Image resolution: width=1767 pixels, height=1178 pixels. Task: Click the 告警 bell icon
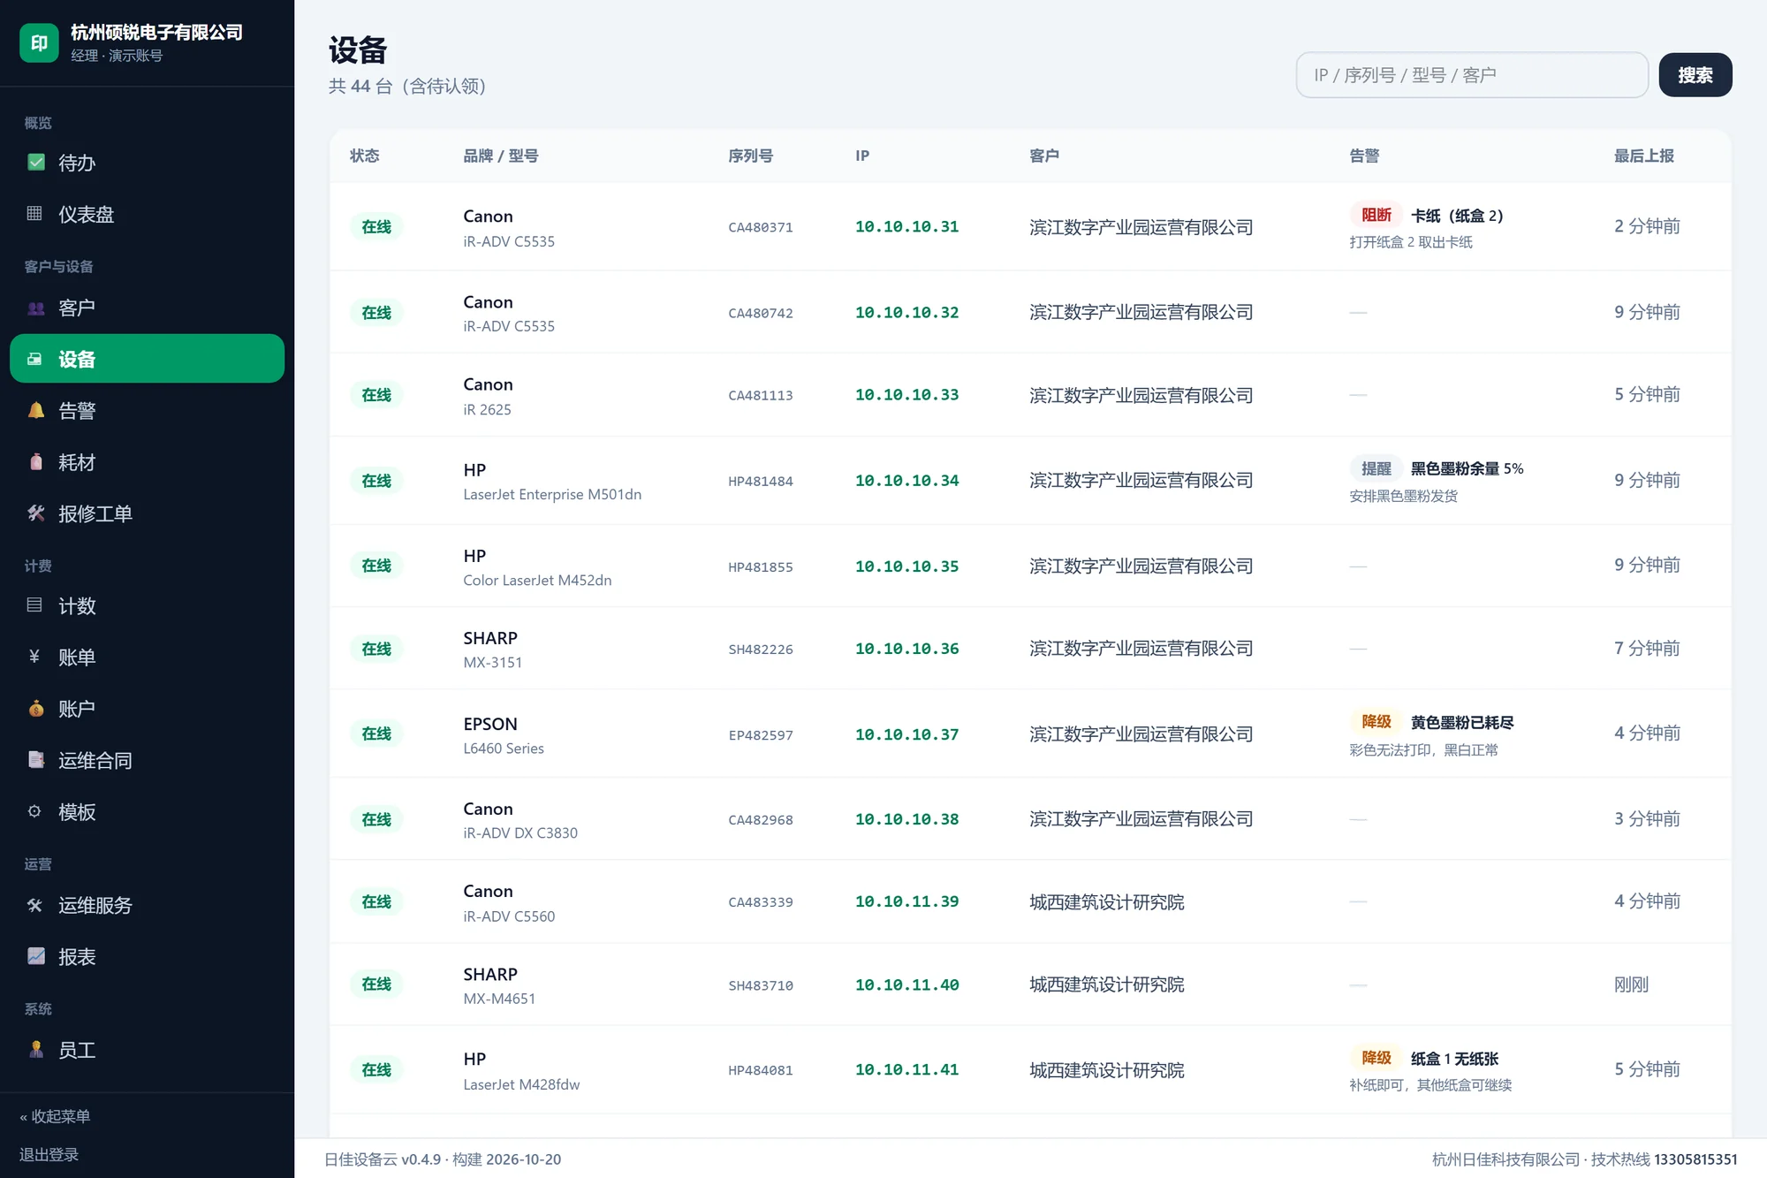click(36, 410)
